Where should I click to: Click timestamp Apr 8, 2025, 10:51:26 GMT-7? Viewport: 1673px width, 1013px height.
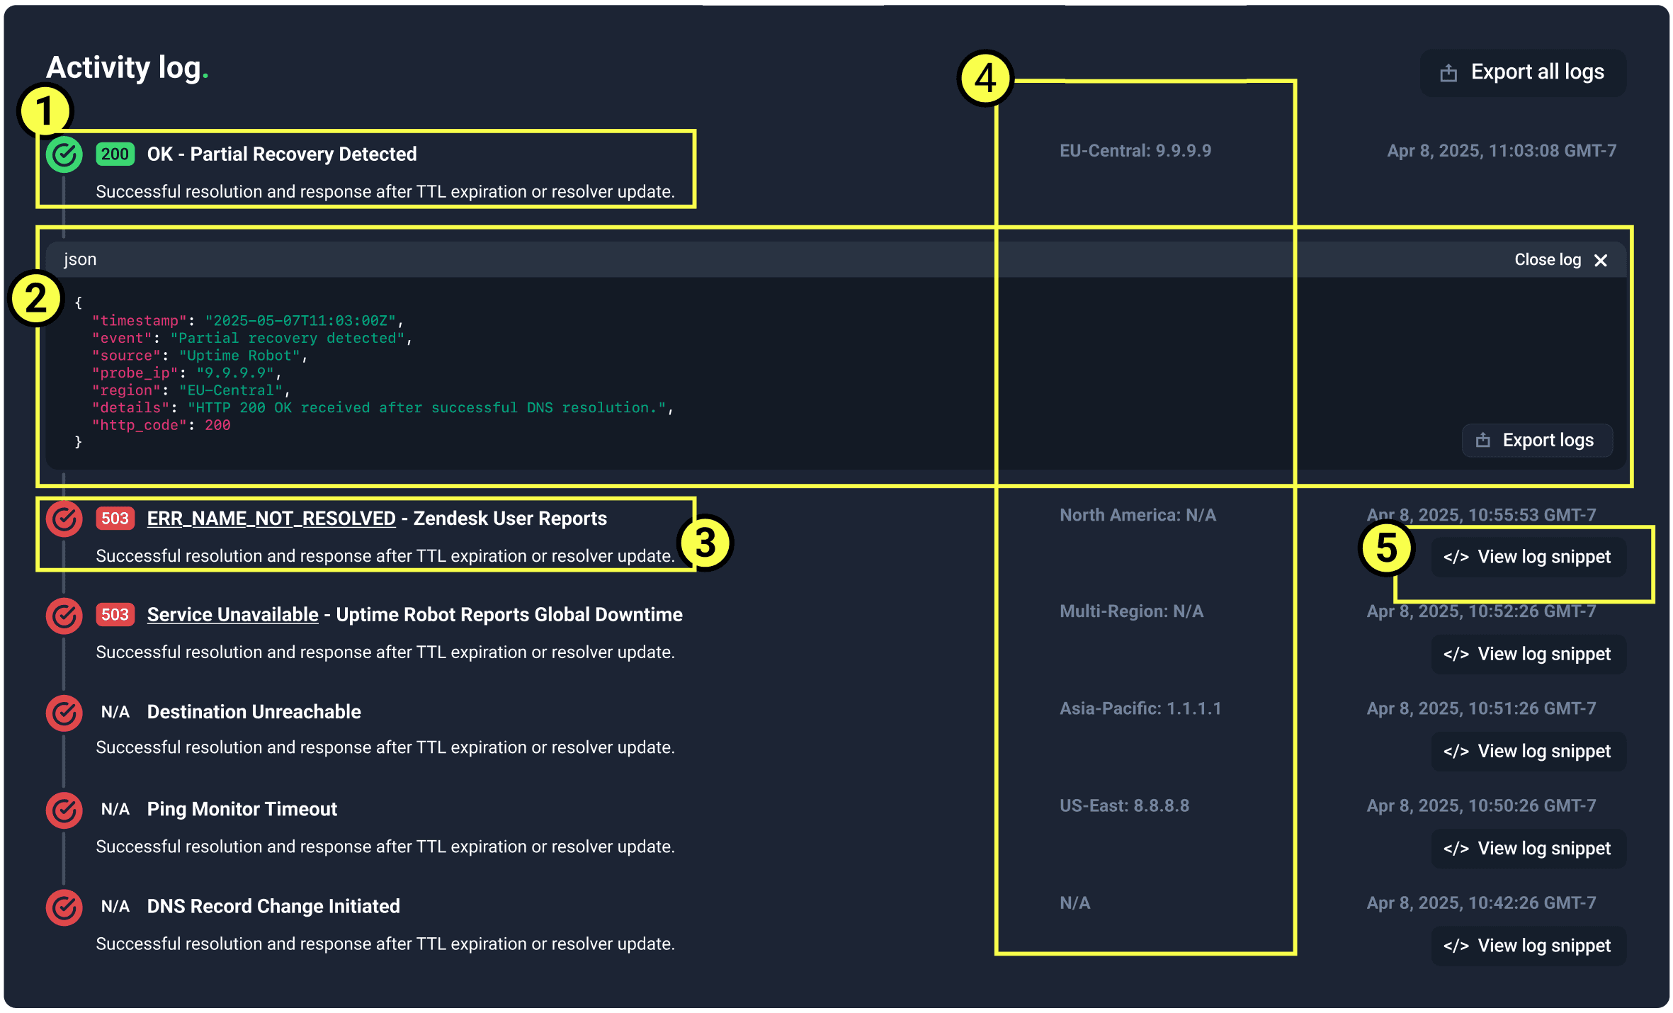[x=1481, y=708]
